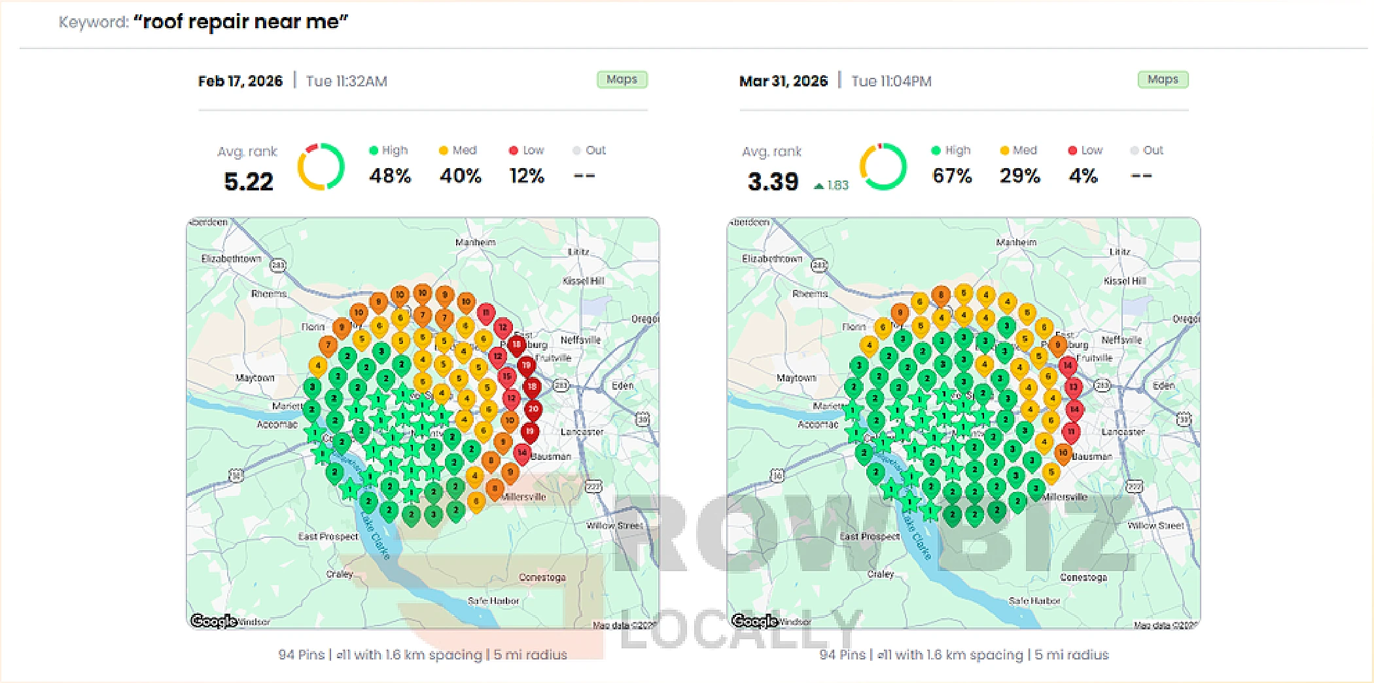Click Manheim label on Mar map
Image resolution: width=1374 pixels, height=683 pixels.
click(x=1016, y=243)
